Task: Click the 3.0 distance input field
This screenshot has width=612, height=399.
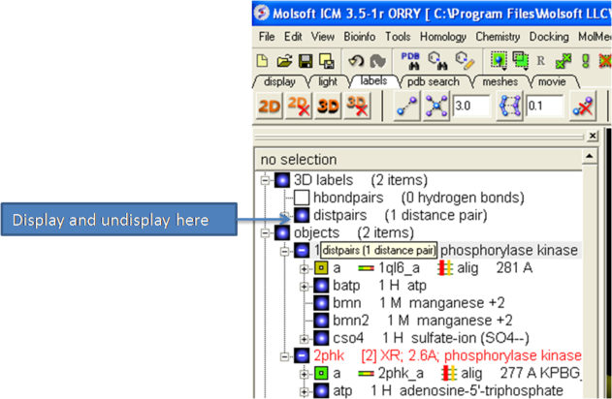Action: pyautogui.click(x=470, y=106)
